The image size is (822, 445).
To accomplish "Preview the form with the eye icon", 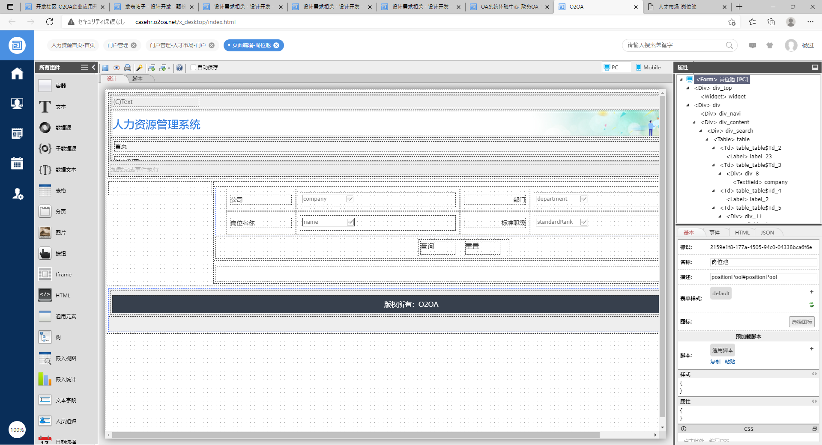I will click(x=117, y=68).
